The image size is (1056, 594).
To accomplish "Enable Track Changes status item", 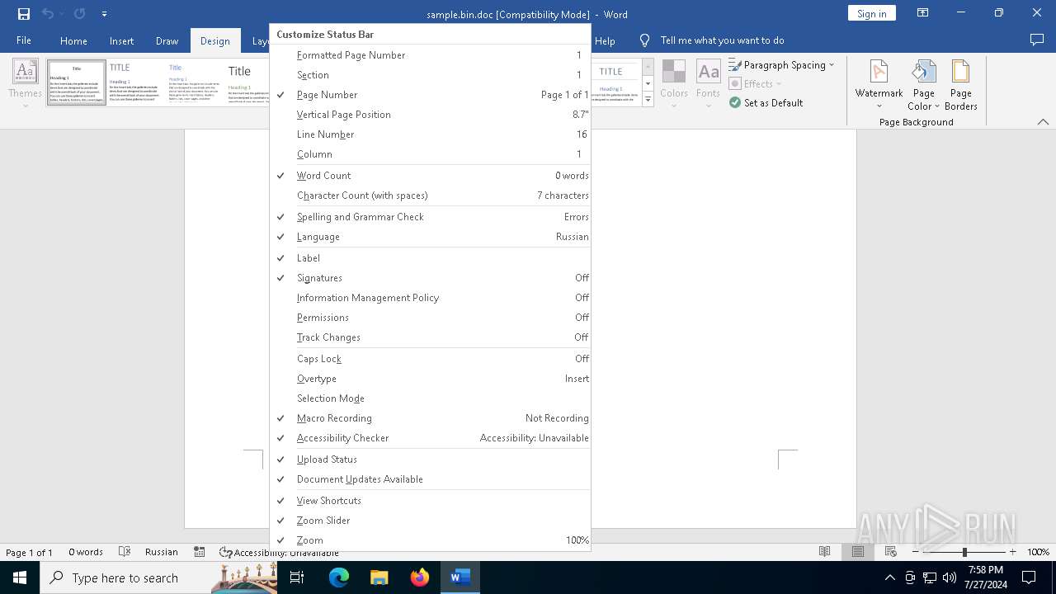I will [x=430, y=337].
